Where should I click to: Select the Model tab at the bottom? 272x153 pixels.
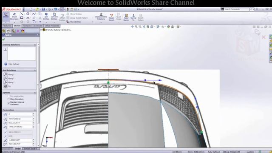coord(18,149)
